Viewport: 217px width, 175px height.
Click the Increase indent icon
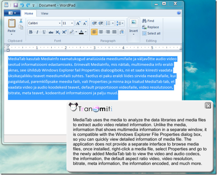[x=101, y=23]
